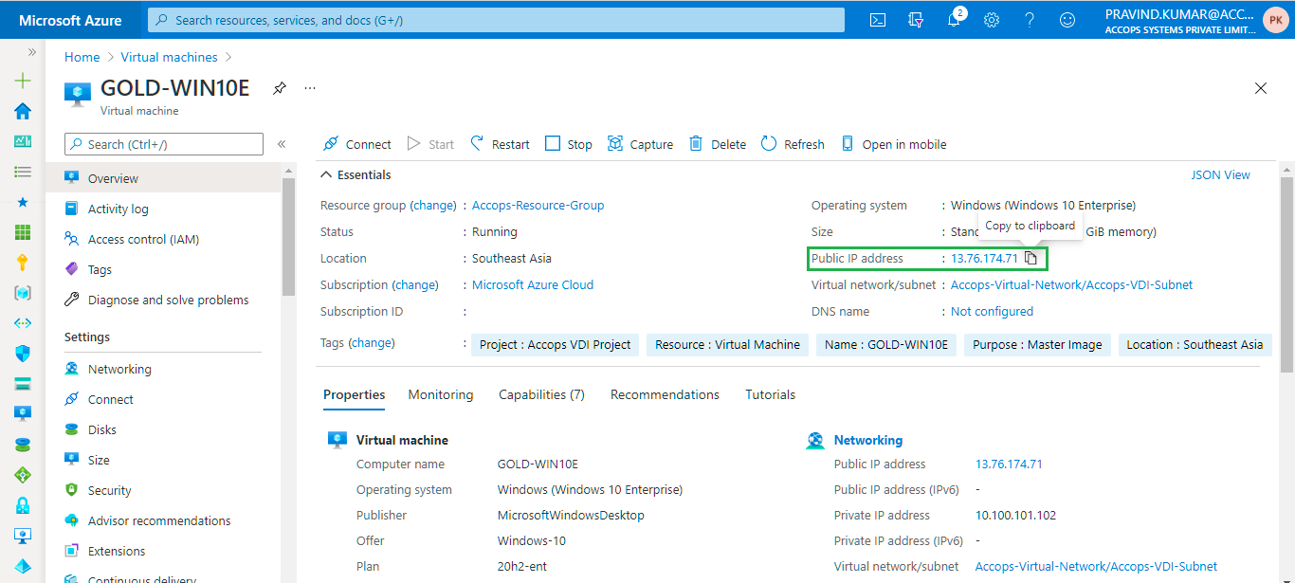The width and height of the screenshot is (1295, 583).
Task: Click the Favorites star icon in rail
Action: (x=23, y=202)
